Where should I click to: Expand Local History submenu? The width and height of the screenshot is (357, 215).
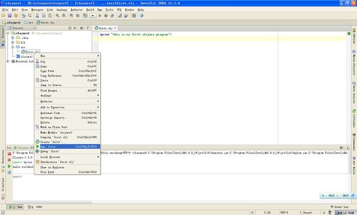click(68, 157)
